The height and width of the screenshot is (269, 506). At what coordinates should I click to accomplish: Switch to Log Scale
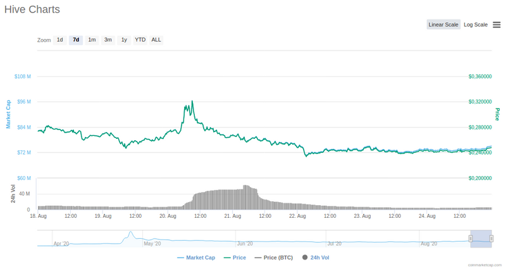pos(476,25)
